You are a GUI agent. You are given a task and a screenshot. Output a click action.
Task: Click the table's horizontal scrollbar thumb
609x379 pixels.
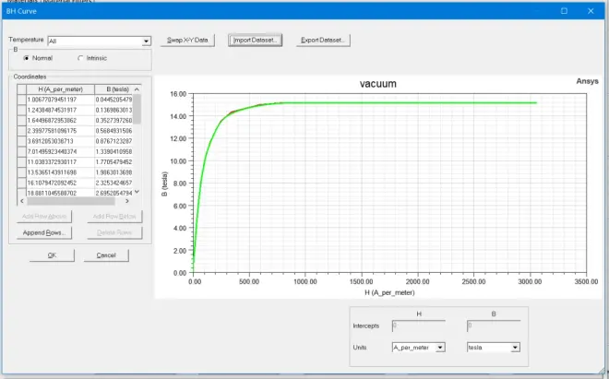tap(71, 201)
